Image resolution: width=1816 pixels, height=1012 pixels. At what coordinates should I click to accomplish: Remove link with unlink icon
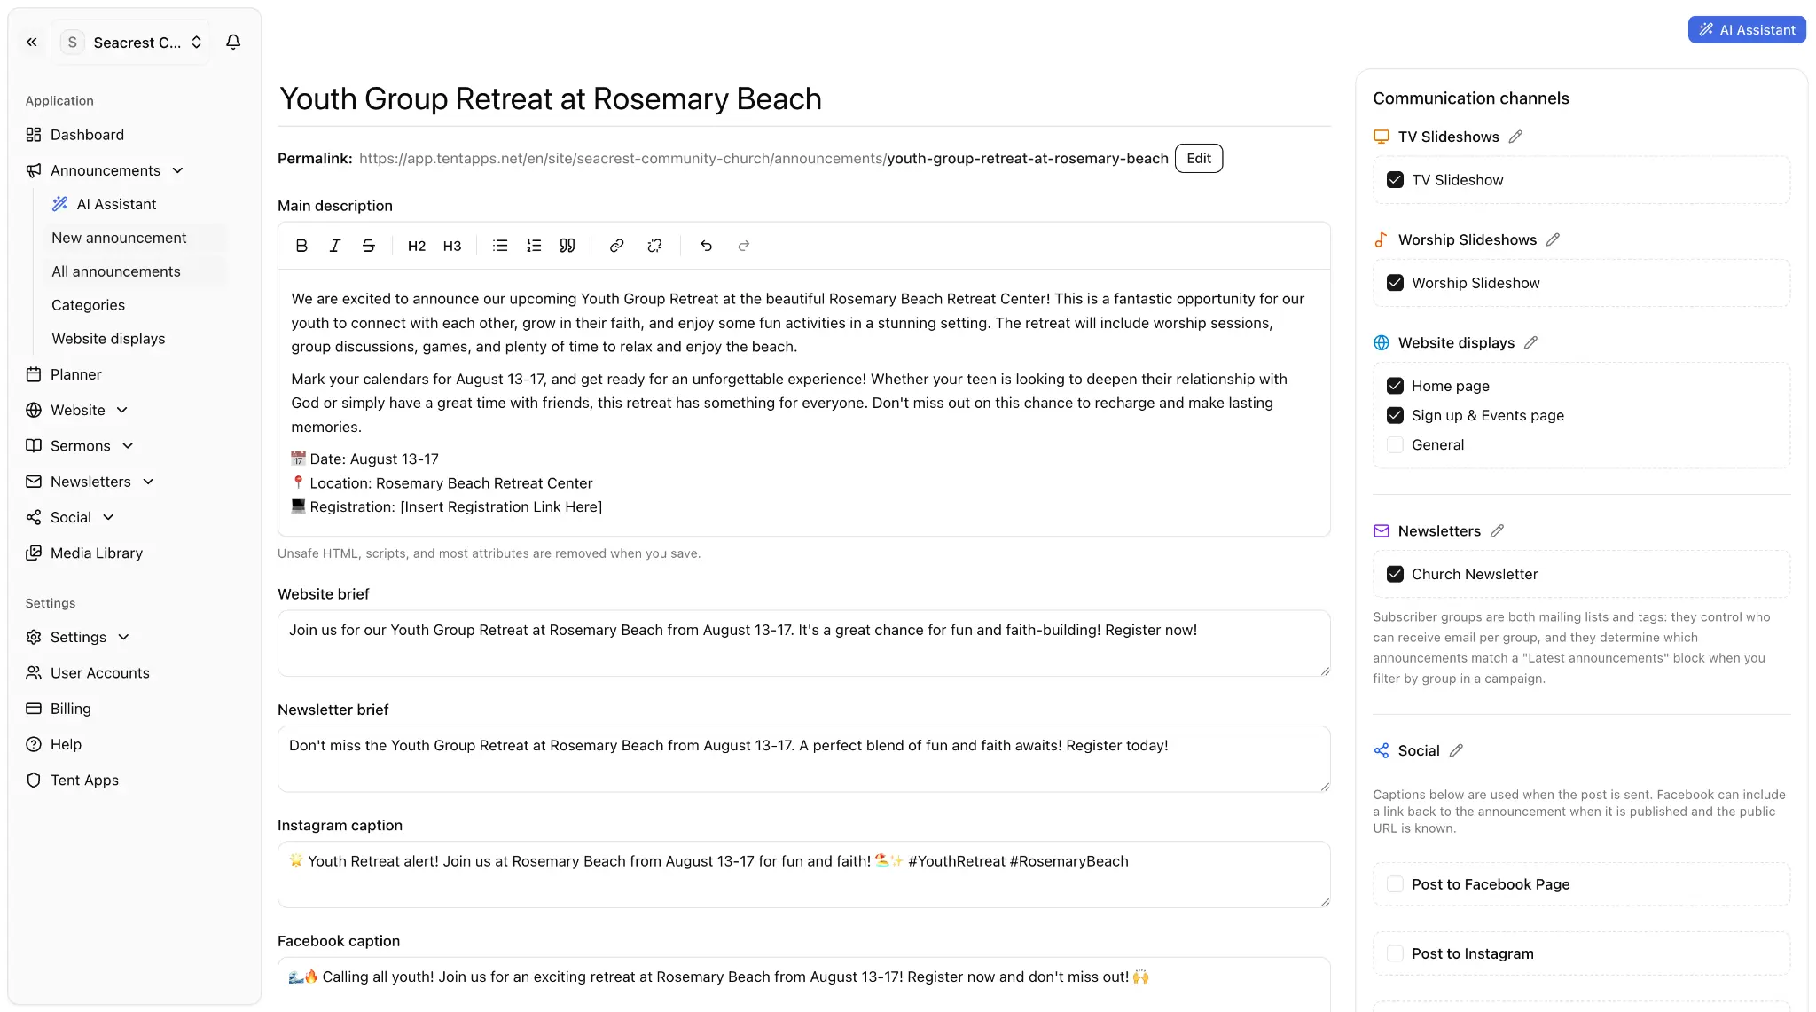coord(654,246)
